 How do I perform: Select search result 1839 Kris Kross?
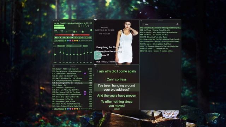coord(160,49)
